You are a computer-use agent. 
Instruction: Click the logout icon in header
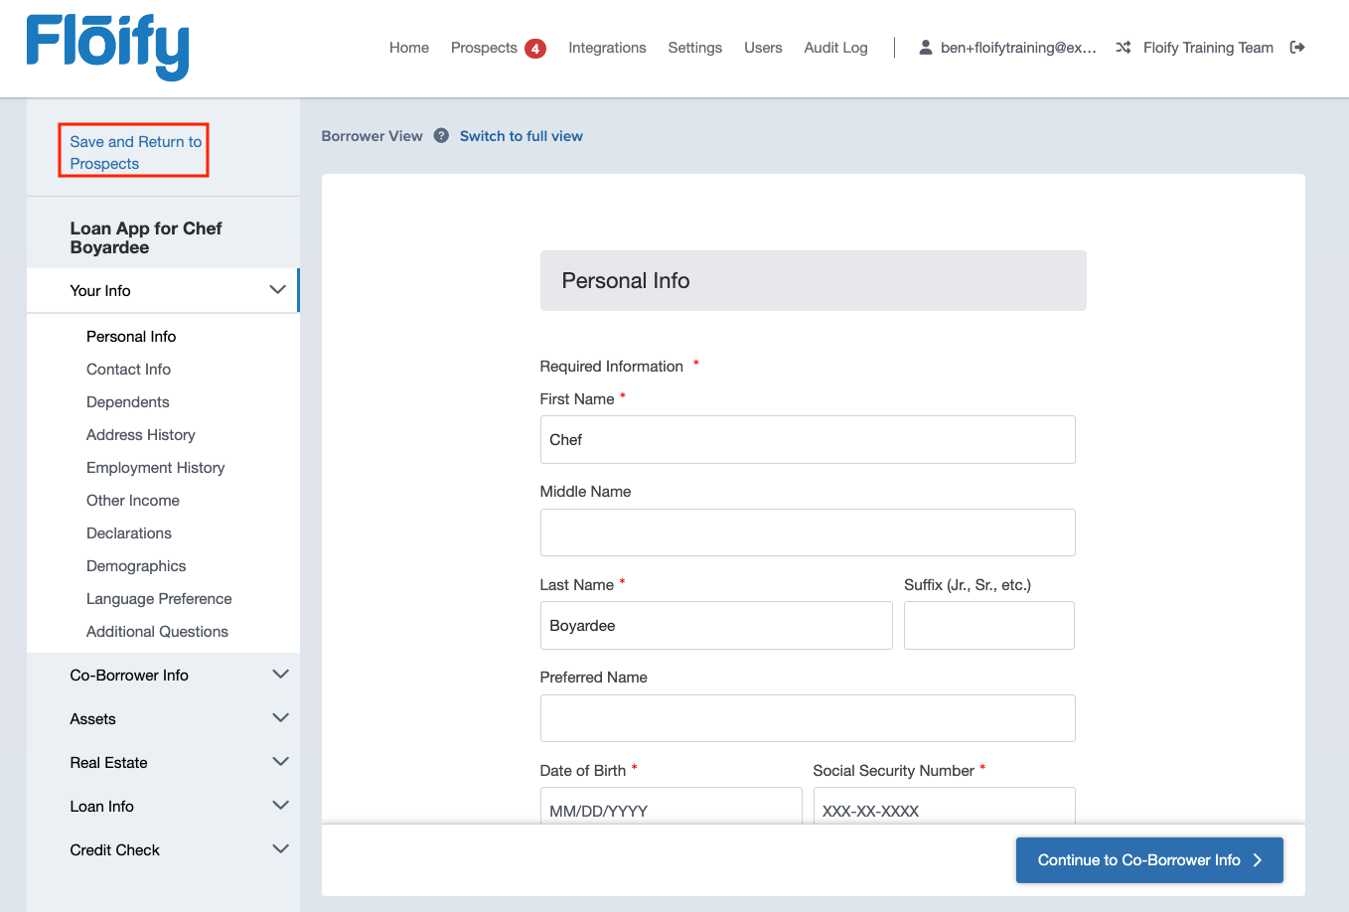click(1297, 48)
